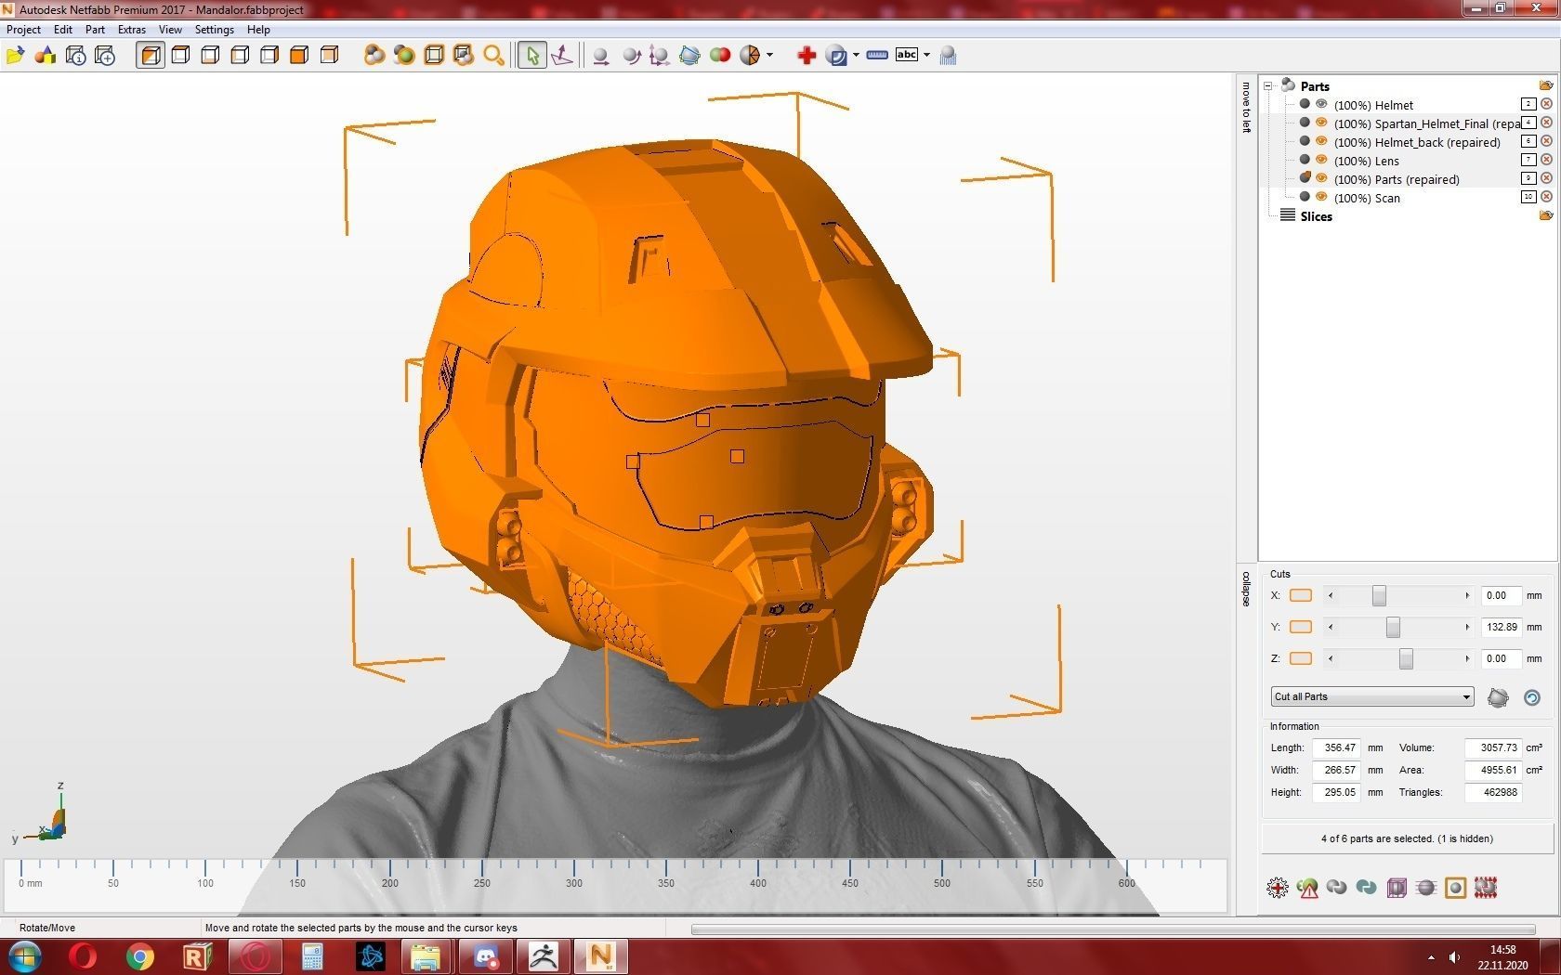Click the support structure icon in toolbar
This screenshot has height=975, width=1561.
click(x=948, y=56)
